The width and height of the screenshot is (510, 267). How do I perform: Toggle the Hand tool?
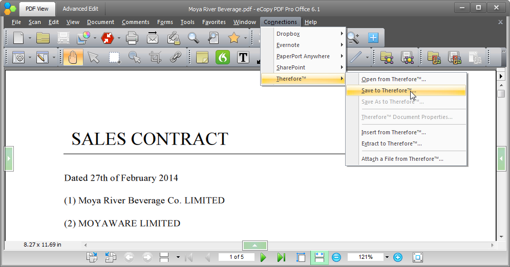[x=72, y=57]
